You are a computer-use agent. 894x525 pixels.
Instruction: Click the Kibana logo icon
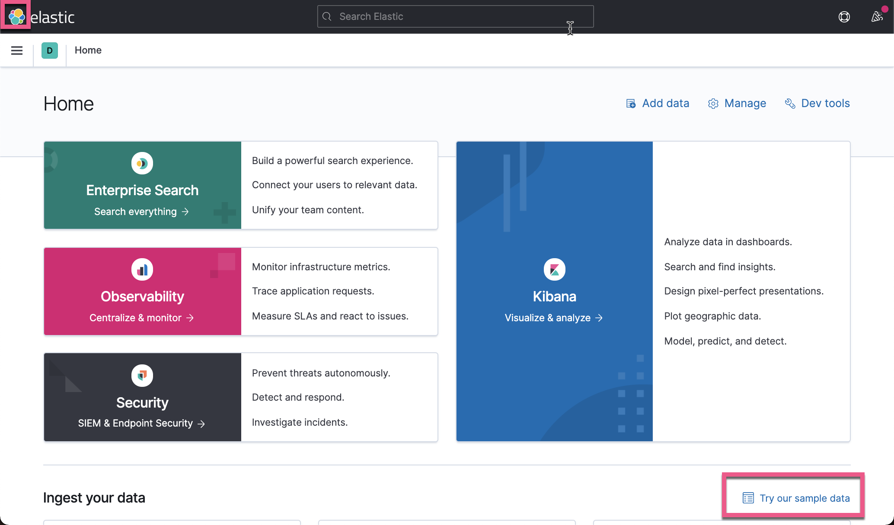pyautogui.click(x=554, y=269)
